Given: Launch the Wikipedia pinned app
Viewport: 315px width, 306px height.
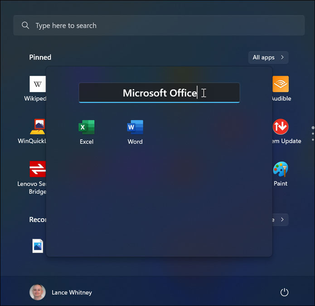Looking at the screenshot, I should 38,84.
